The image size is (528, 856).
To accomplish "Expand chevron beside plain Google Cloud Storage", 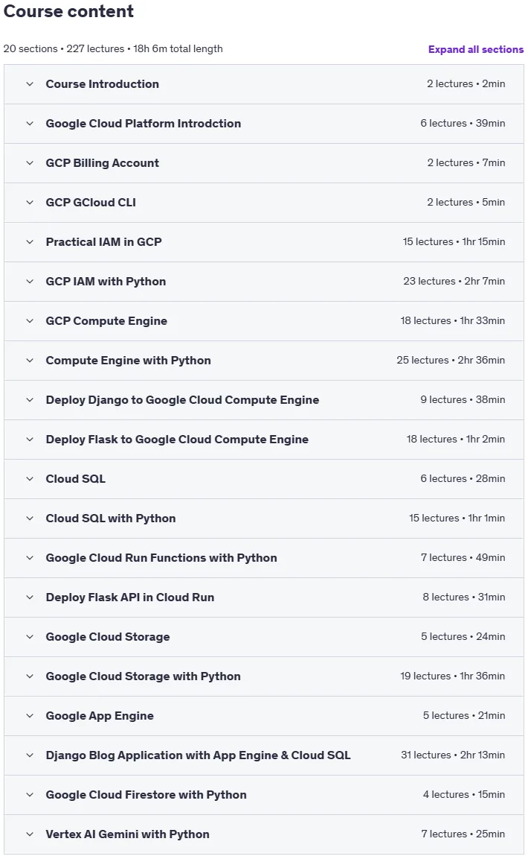I will click(30, 636).
